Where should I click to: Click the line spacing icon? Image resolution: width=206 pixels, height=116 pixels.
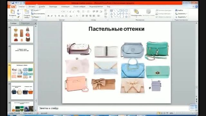tap(101, 12)
